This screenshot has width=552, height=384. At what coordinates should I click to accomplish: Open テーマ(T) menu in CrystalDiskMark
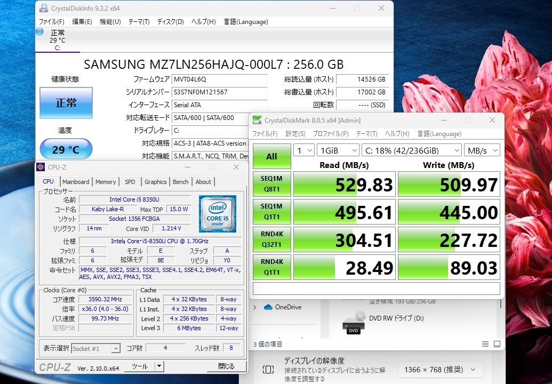[x=366, y=134]
